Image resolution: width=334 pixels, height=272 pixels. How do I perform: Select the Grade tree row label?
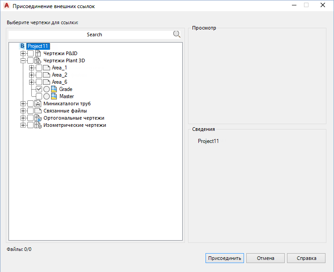click(x=66, y=89)
